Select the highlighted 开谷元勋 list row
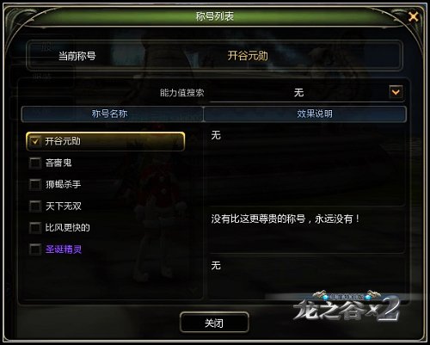This screenshot has width=430, height=345. point(105,141)
